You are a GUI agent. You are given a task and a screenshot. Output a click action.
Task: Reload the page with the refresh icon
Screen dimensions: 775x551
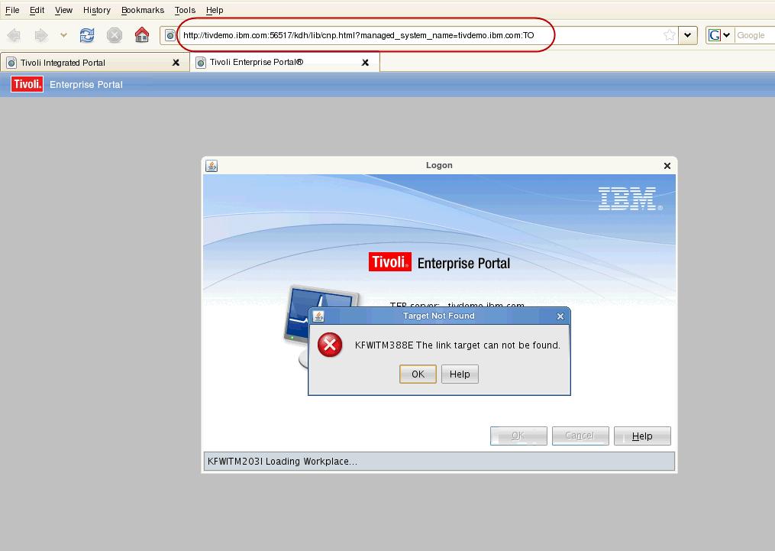[x=87, y=35]
